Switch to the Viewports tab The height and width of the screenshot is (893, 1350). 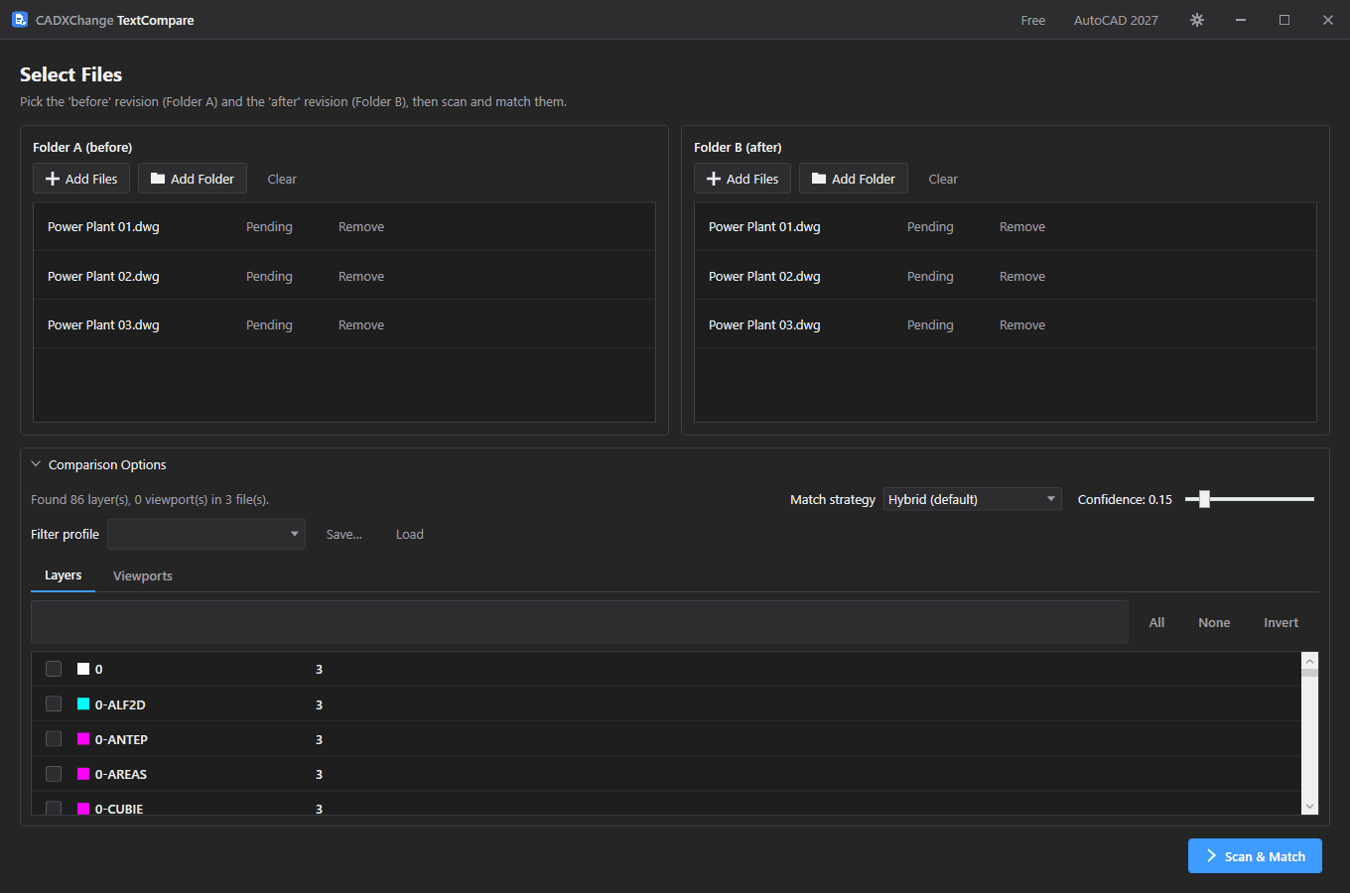pos(143,575)
